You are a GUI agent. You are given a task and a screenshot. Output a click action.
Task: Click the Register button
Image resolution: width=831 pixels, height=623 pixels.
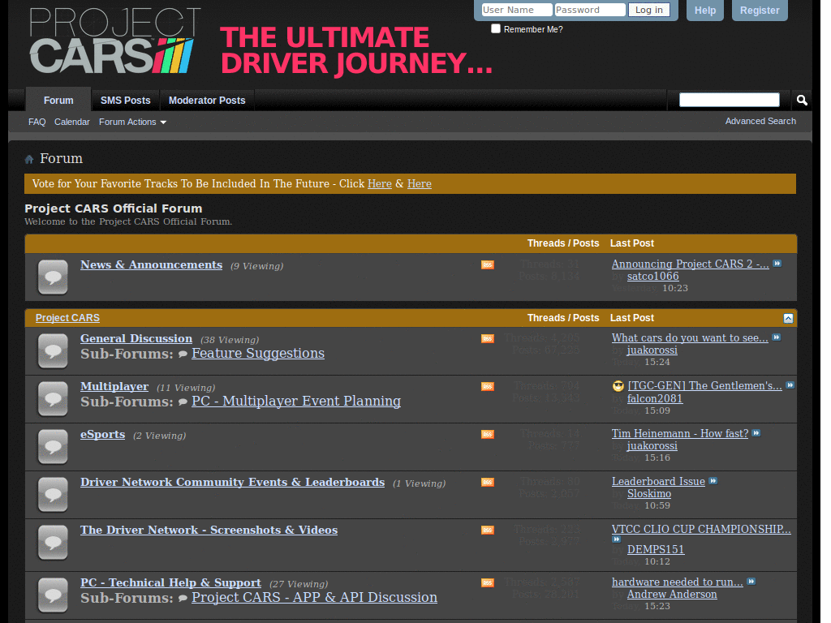(x=760, y=10)
